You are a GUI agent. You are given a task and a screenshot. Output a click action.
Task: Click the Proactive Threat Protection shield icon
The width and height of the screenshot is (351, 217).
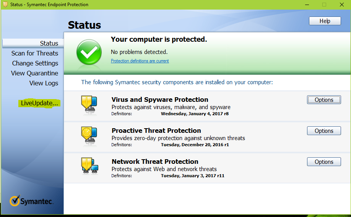89,135
